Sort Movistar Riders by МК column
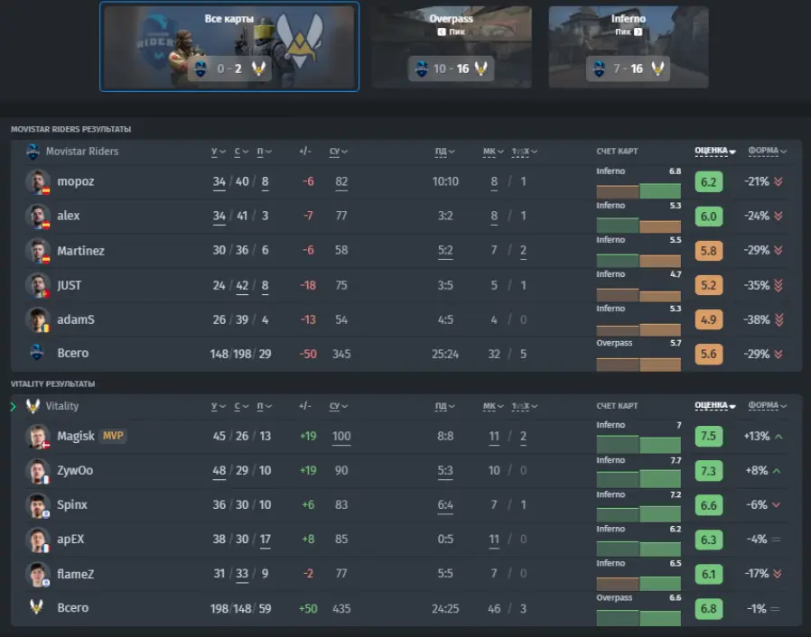The height and width of the screenshot is (637, 811). point(493,152)
